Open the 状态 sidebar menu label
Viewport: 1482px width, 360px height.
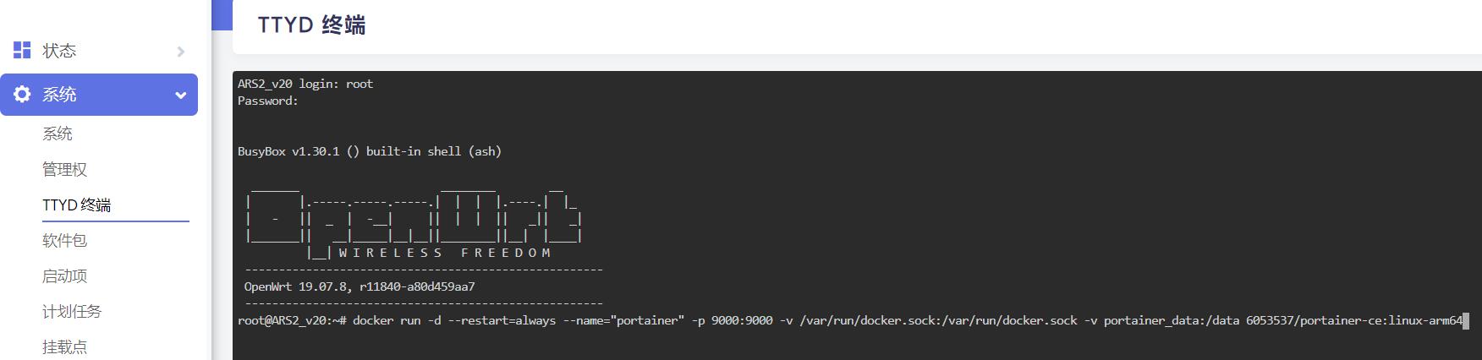59,51
